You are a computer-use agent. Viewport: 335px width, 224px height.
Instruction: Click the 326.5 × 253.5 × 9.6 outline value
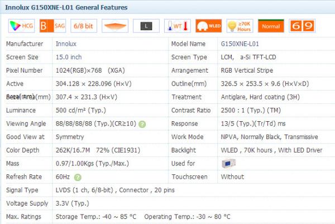pos(265,84)
